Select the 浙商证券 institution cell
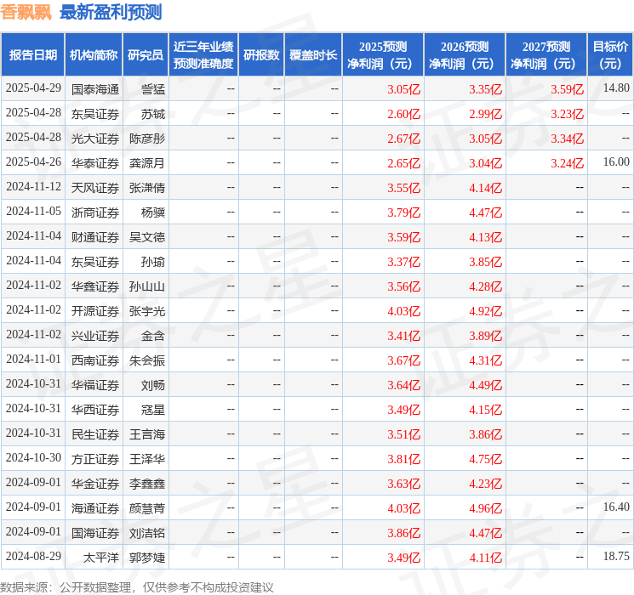The image size is (634, 595). 95,212
